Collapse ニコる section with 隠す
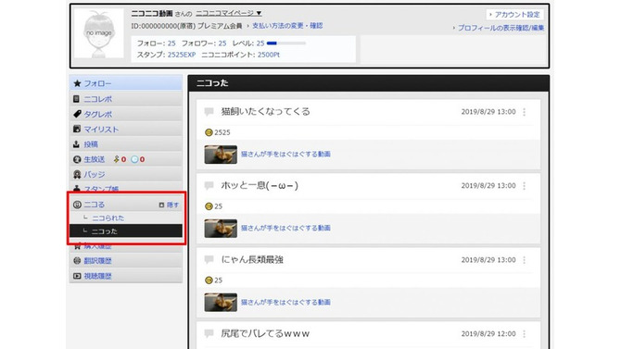 pyautogui.click(x=169, y=205)
